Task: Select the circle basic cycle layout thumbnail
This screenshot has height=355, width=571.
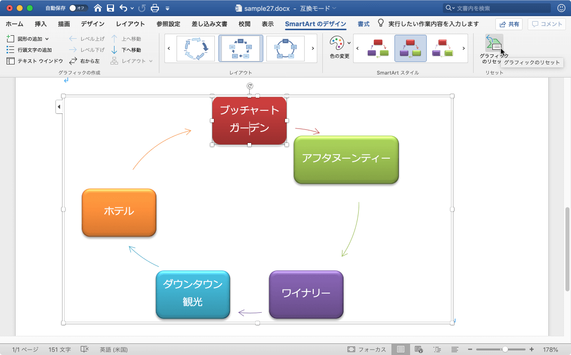Action: pyautogui.click(x=285, y=48)
